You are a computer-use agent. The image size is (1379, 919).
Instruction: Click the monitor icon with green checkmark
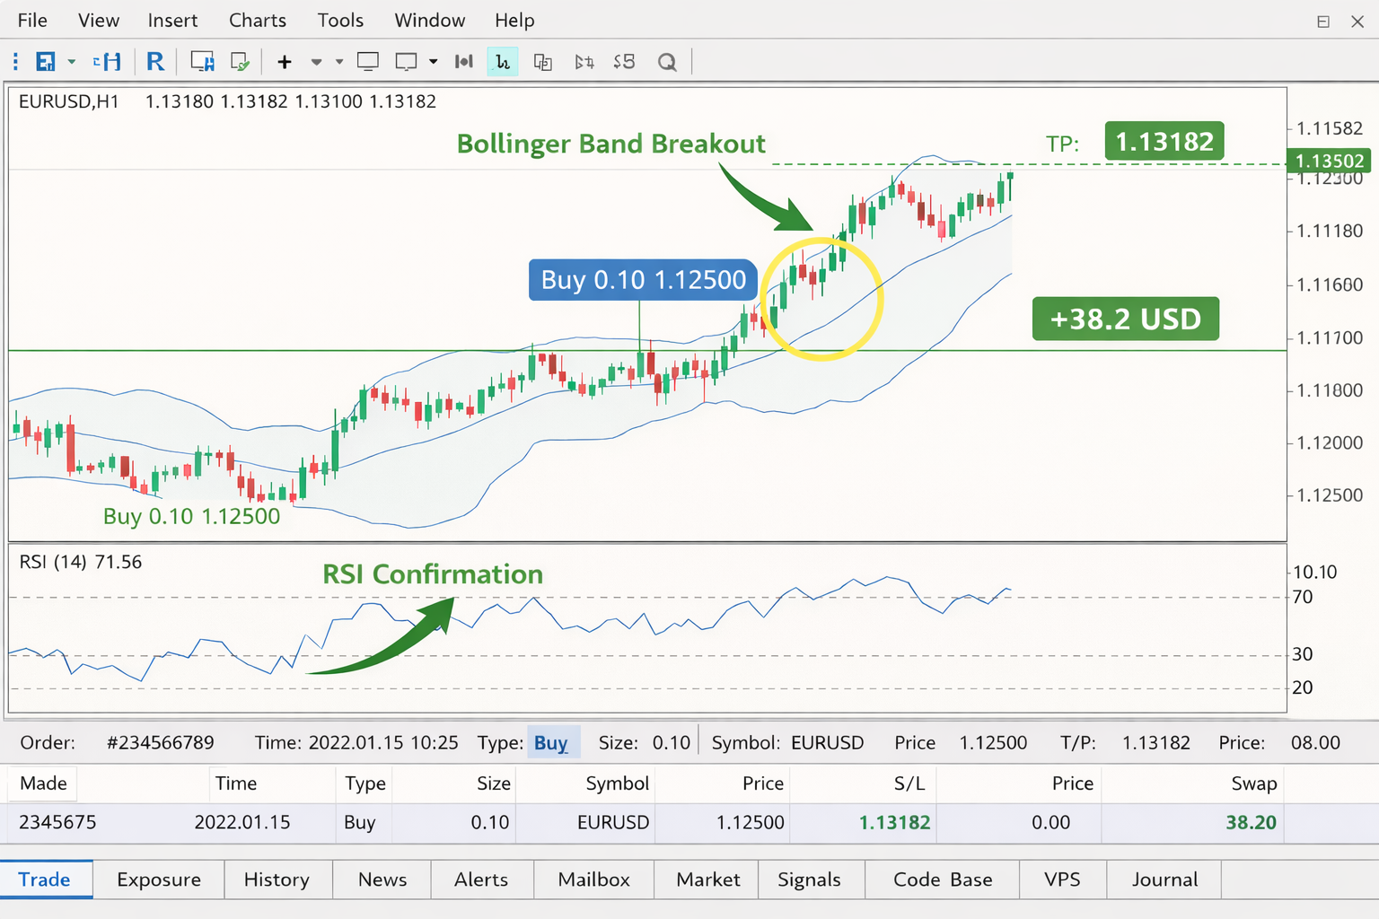pyautogui.click(x=240, y=62)
